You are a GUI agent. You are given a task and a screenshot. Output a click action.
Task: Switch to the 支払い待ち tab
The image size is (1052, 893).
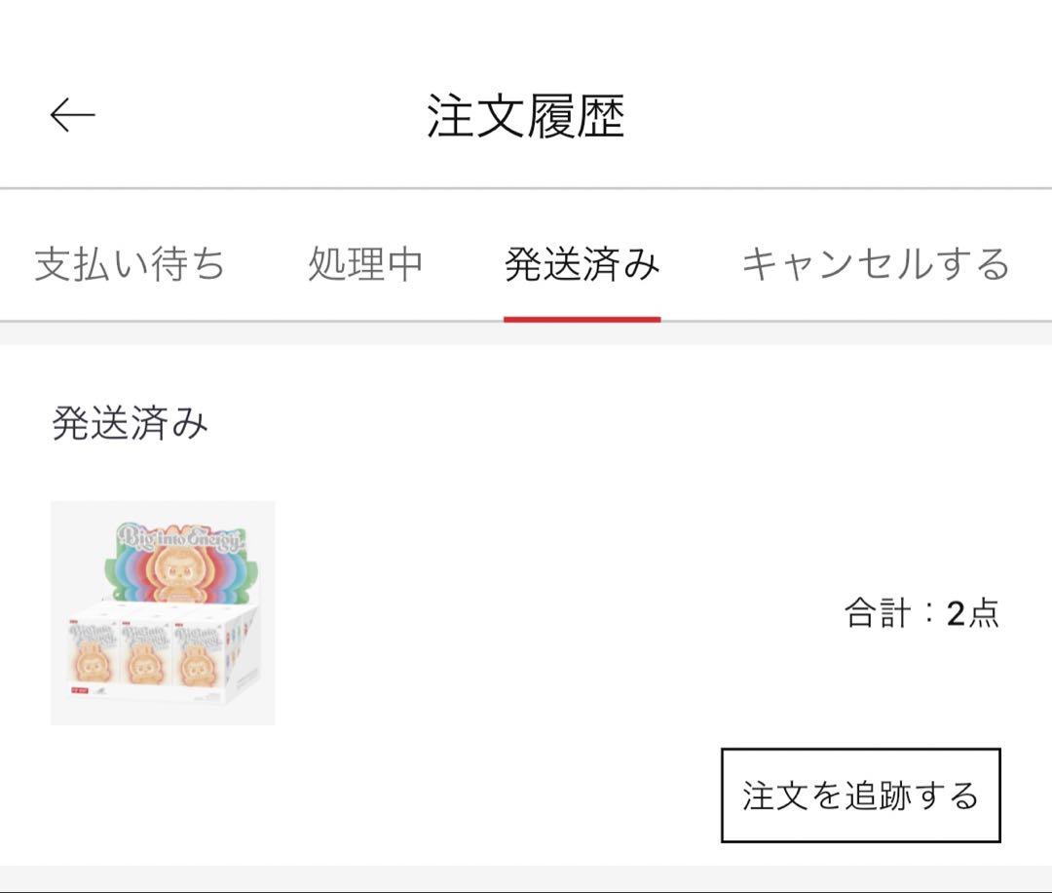[x=130, y=264]
